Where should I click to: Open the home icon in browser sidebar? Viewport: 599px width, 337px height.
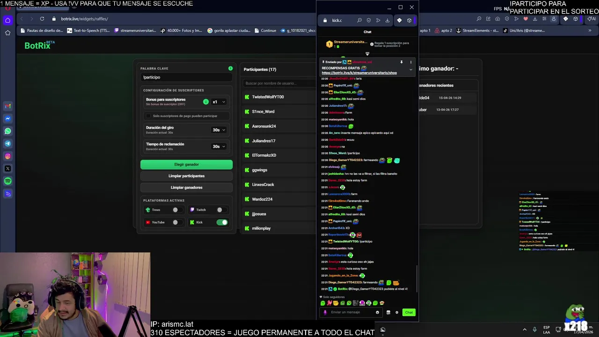click(x=7, y=20)
